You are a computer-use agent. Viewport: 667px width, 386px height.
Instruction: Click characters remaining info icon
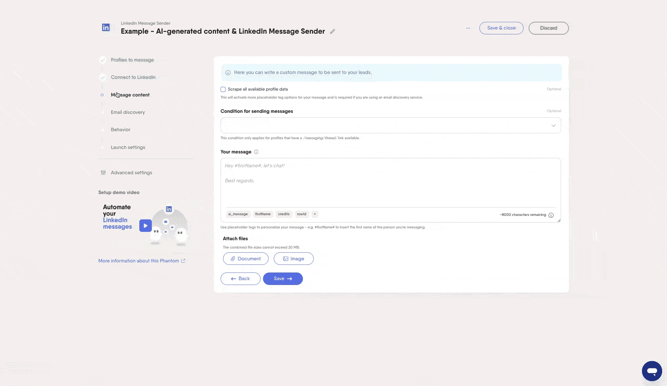click(551, 215)
